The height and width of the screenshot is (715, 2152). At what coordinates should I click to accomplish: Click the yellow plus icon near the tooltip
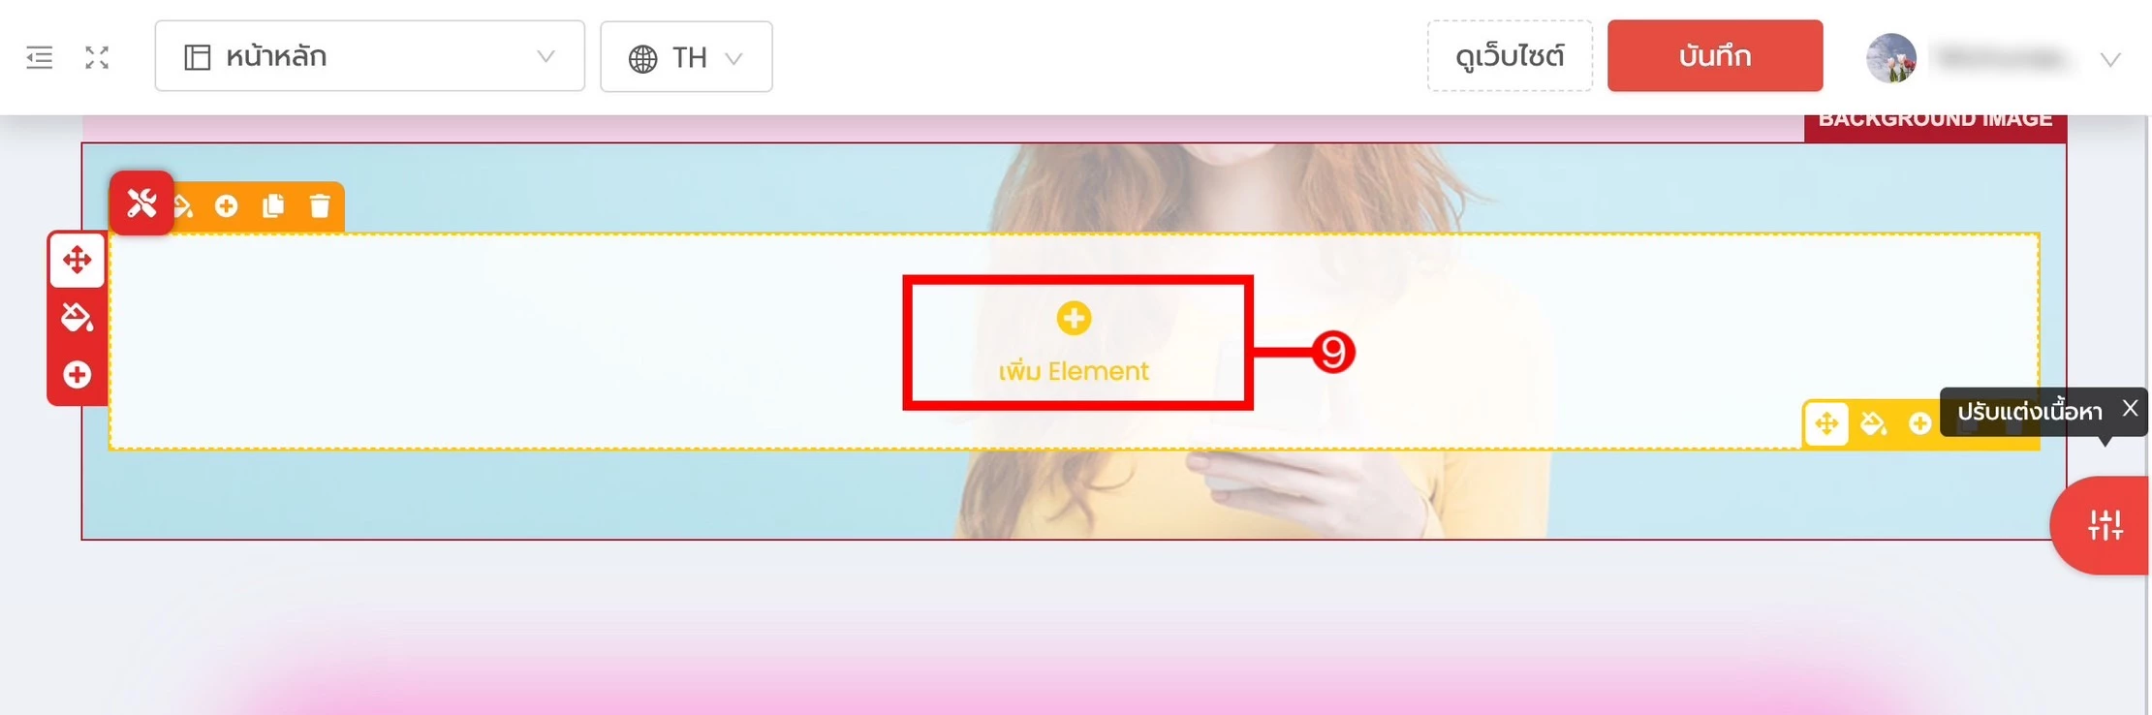pos(1919,424)
